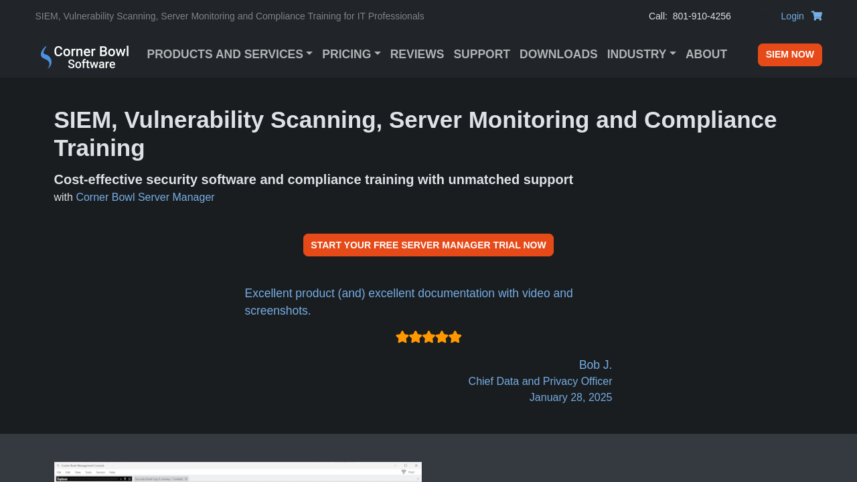The height and width of the screenshot is (482, 857).
Task: Click the January 28, 2025 review date
Action: tap(570, 398)
